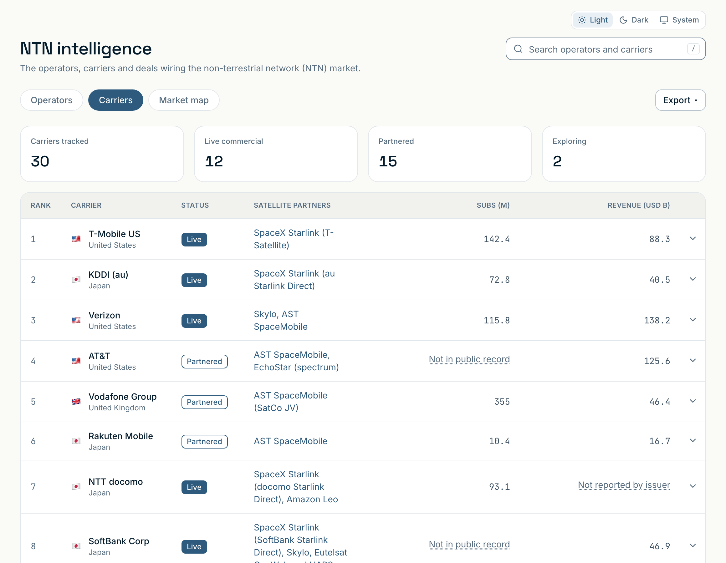Open the Operators tab
This screenshot has width=726, height=563.
[x=52, y=100]
